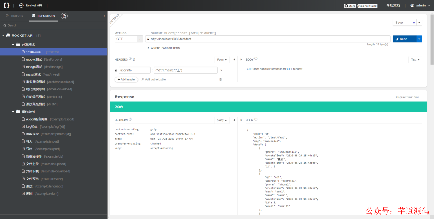The height and width of the screenshot is (219, 434).
Task: Click the XHR link in body
Action: (x=250, y=69)
